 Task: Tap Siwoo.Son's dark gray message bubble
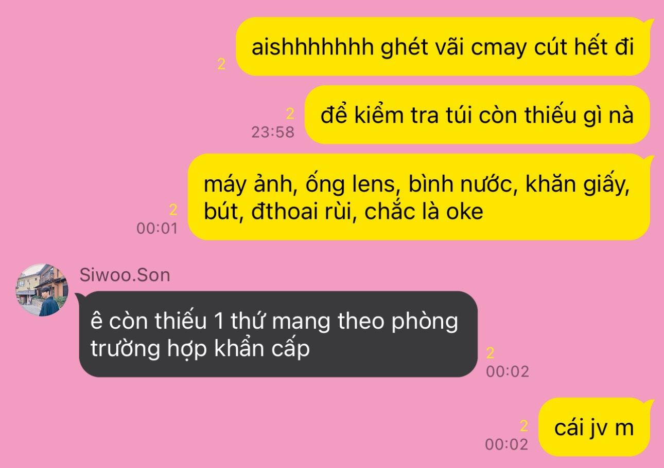[x=278, y=334]
